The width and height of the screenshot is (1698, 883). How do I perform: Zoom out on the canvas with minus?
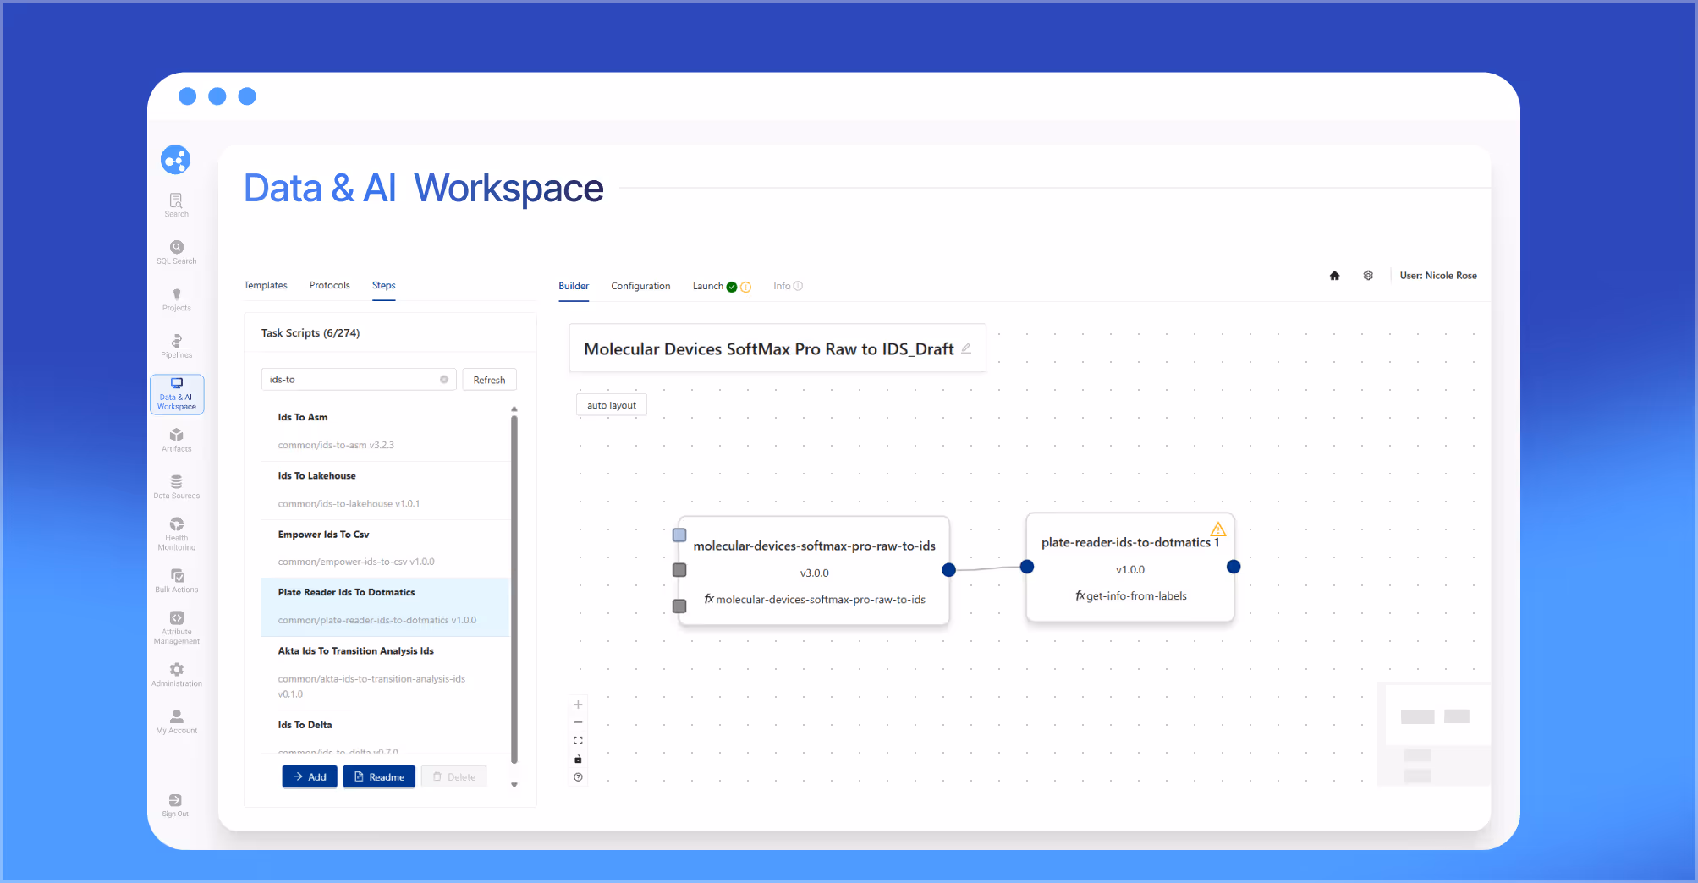(x=578, y=722)
